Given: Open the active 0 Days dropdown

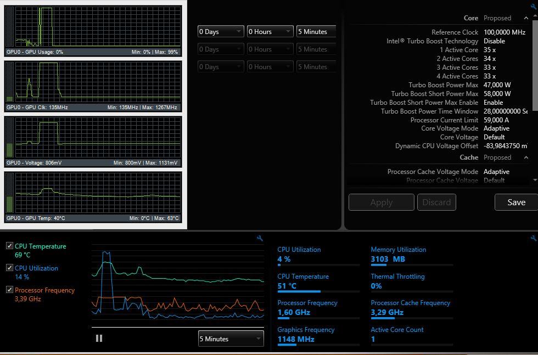Looking at the screenshot, I should click(x=221, y=32).
